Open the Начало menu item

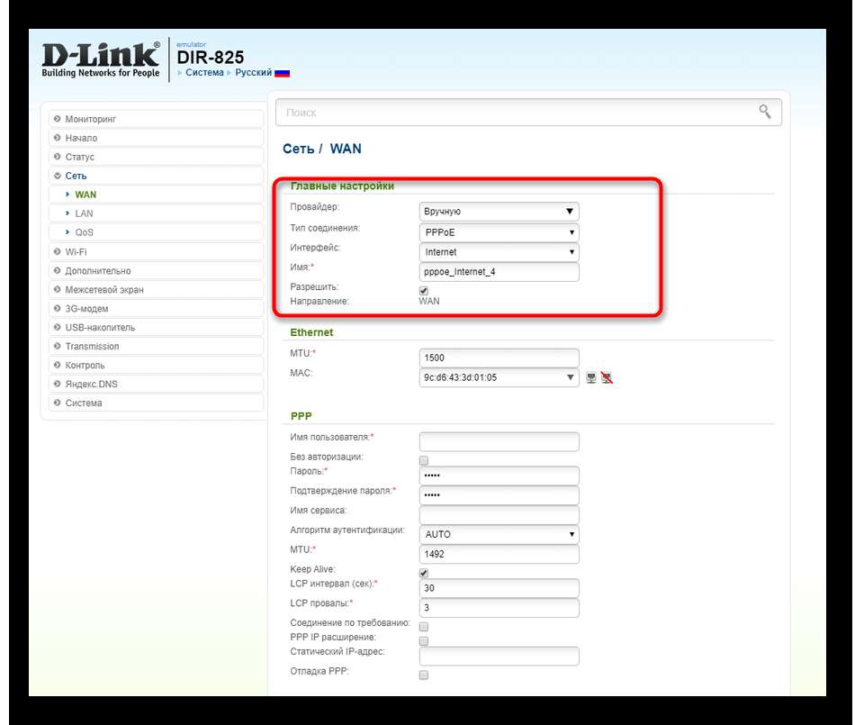156,138
